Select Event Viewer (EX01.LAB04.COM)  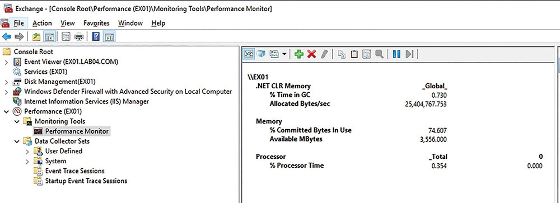pos(71,62)
